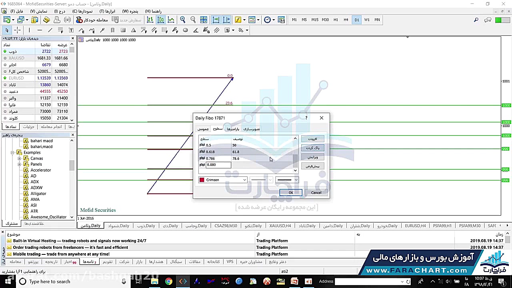
Task: Click the افزودن button to add level
Action: (313, 139)
